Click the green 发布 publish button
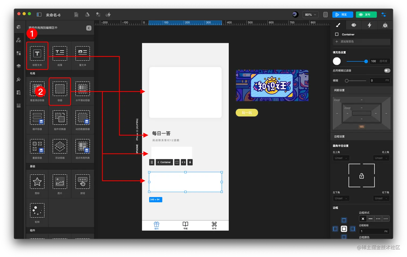Image resolution: width=407 pixels, height=257 pixels. (366, 15)
